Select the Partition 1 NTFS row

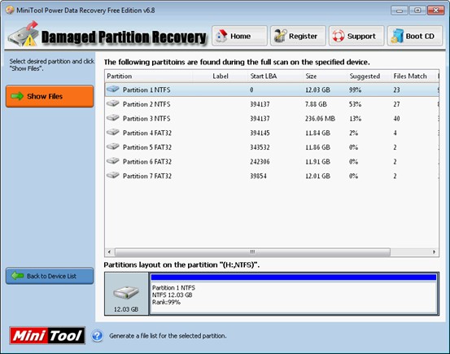(272, 90)
